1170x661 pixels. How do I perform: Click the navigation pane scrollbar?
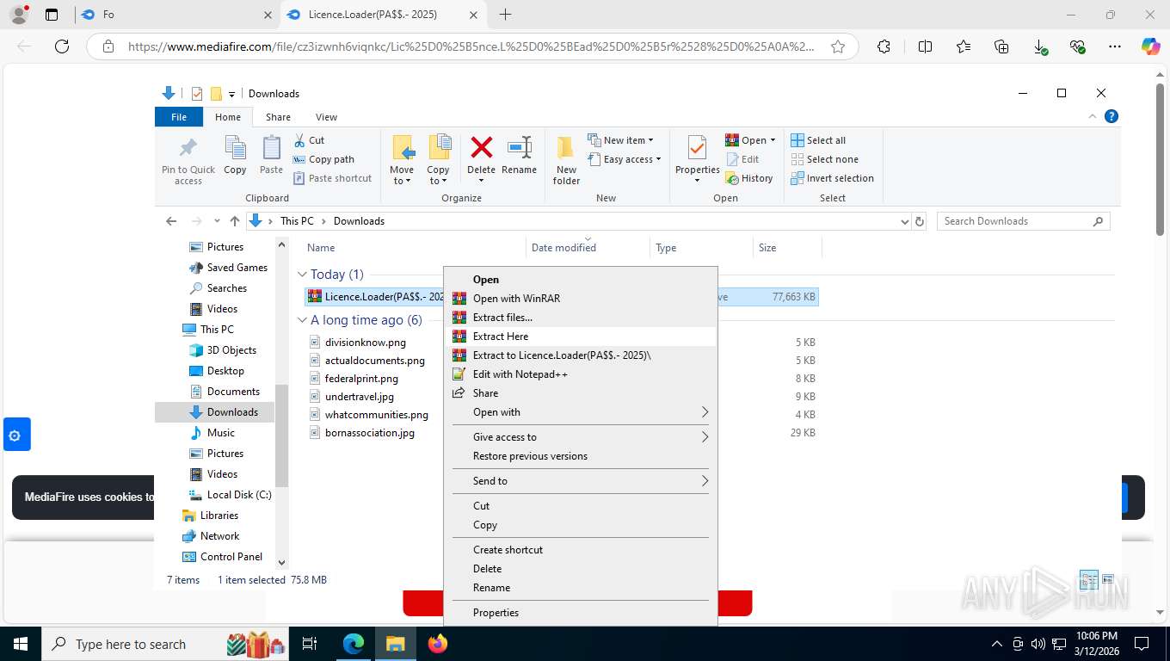click(281, 436)
